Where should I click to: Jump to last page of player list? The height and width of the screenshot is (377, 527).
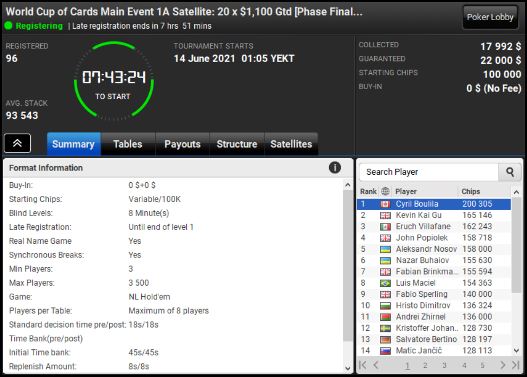tap(515, 365)
